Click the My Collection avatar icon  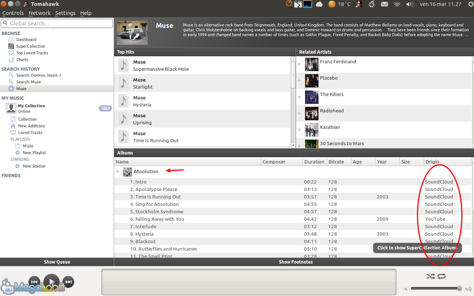click(x=11, y=108)
